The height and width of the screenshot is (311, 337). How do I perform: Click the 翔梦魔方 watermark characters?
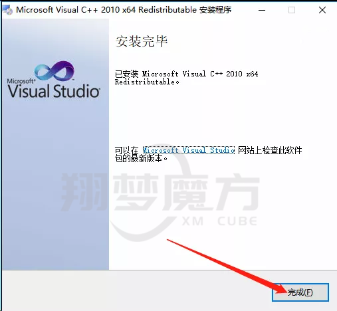[x=160, y=192]
